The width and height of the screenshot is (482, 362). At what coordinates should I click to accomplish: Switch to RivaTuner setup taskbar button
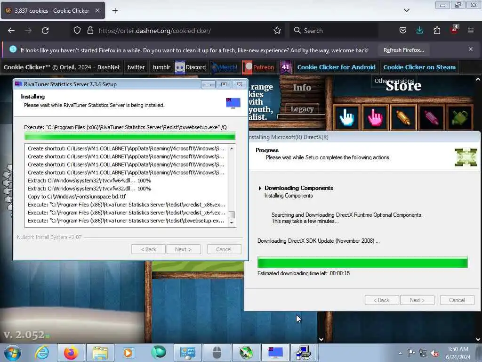[x=275, y=353]
